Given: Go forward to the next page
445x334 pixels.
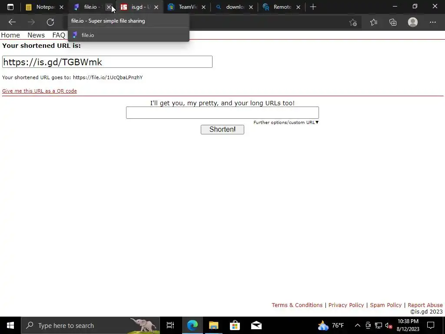Looking at the screenshot, I should click(x=31, y=22).
